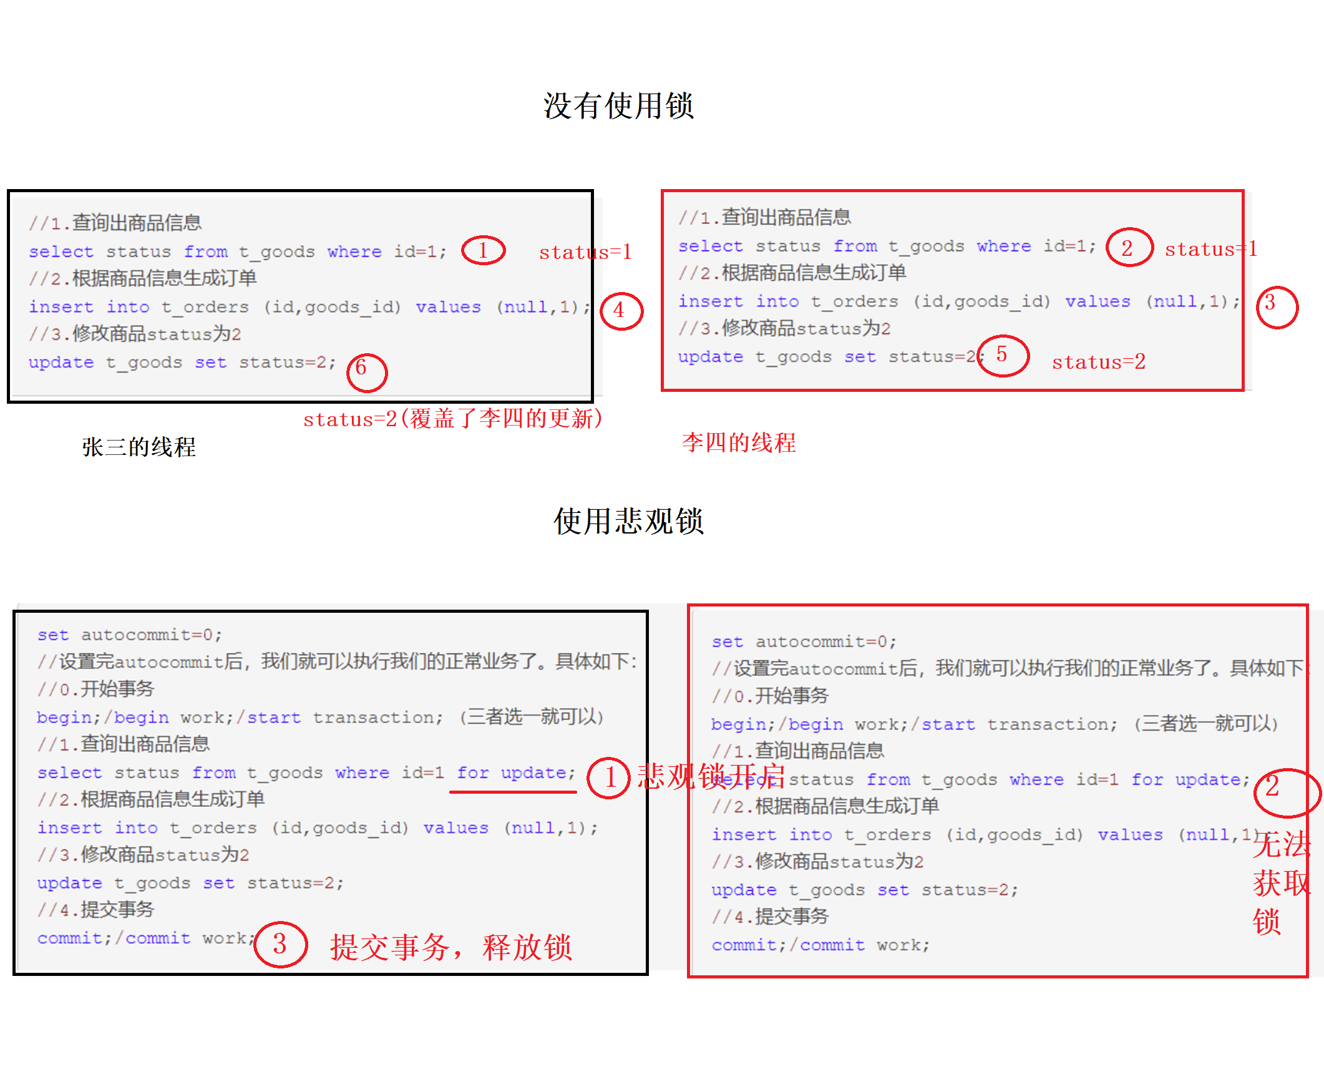Click insert into t_orders line in black pessimistic-lock box
Screen dimensions: 1324x1092
318,828
